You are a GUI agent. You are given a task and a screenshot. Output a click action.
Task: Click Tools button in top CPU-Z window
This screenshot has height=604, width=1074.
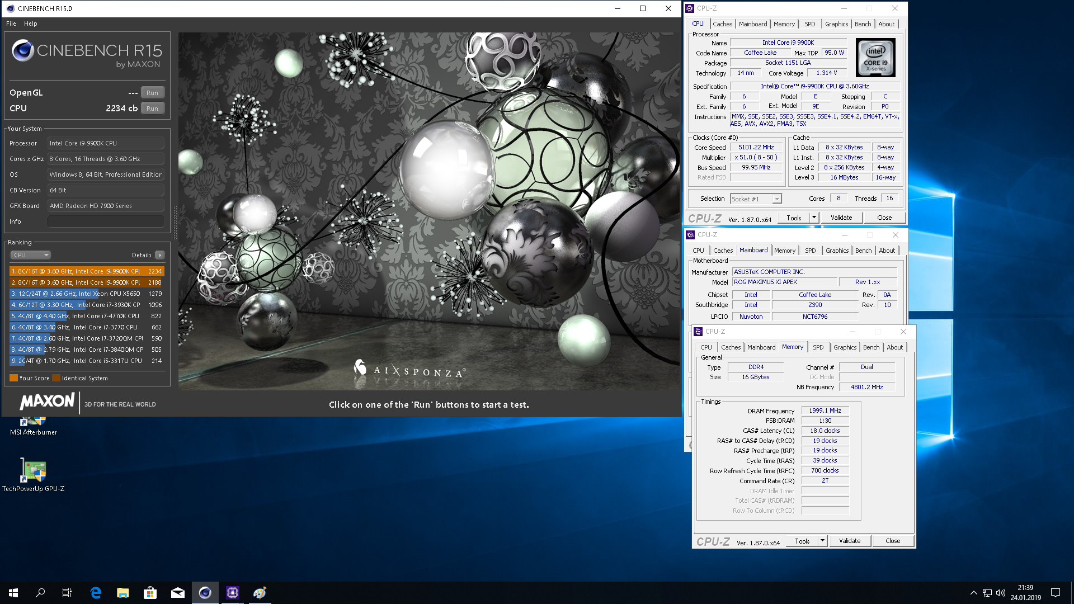point(794,218)
